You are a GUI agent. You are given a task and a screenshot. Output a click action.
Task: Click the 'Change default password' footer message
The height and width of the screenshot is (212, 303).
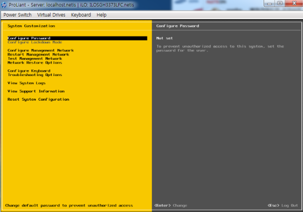click(69, 205)
